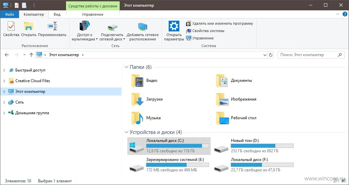This screenshot has width=349, height=185.
Task: Select Новый том (D:) drive
Action: coord(254,146)
